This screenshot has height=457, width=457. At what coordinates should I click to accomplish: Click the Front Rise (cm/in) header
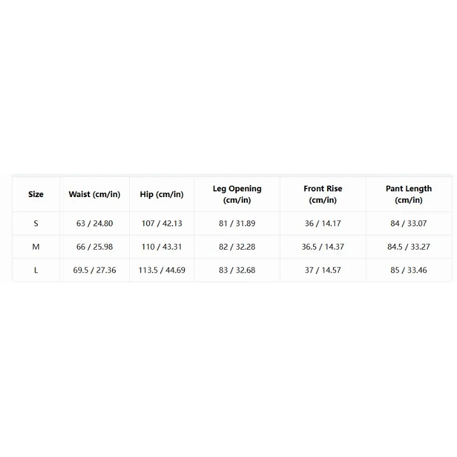(x=323, y=194)
